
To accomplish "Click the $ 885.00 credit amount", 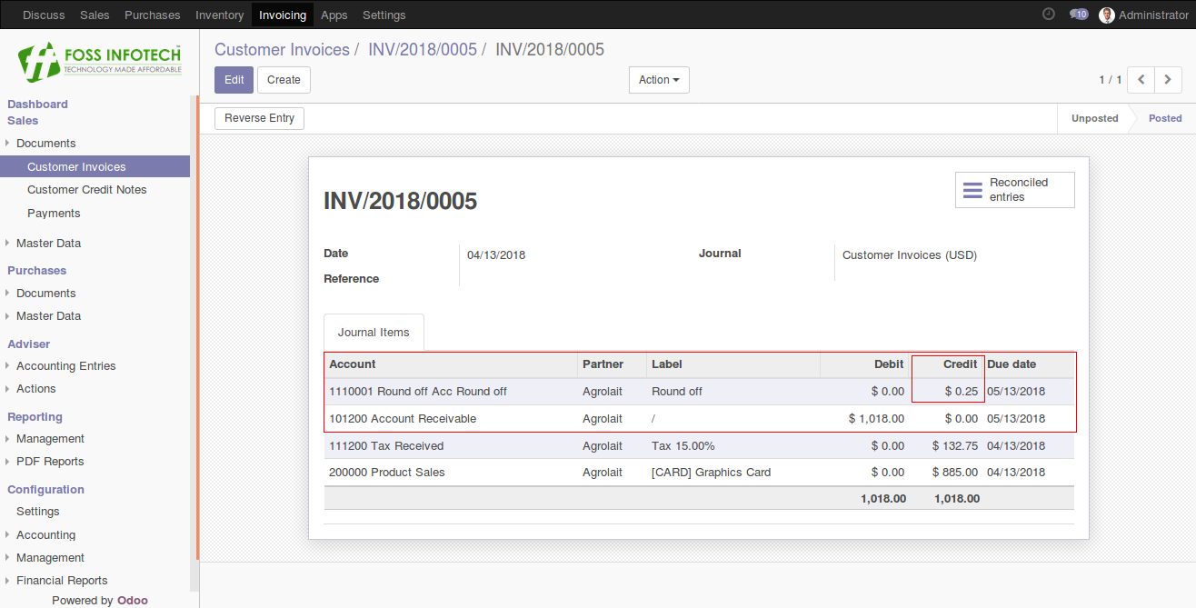I will (955, 473).
